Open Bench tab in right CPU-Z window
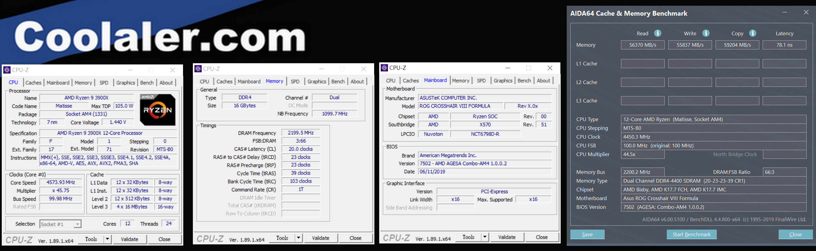Viewport: 816px width, 251px height. click(524, 80)
